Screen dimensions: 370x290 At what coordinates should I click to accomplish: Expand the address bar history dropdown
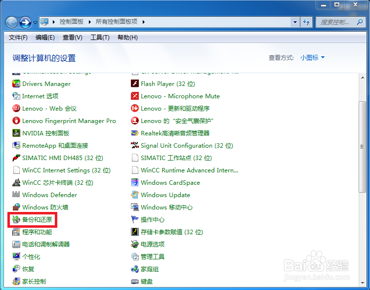[x=295, y=22]
